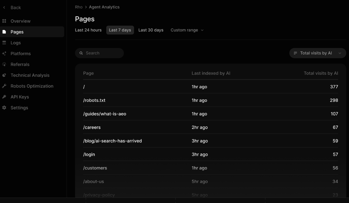Open the Agent Analytics breadcrumb
This screenshot has width=349, height=203.
(104, 7)
